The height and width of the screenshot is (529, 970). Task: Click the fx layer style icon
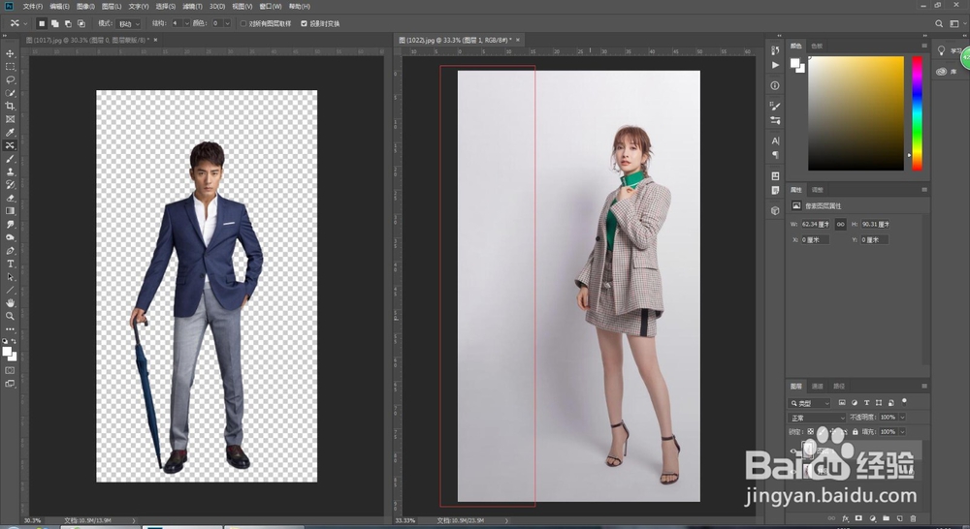[x=845, y=518]
